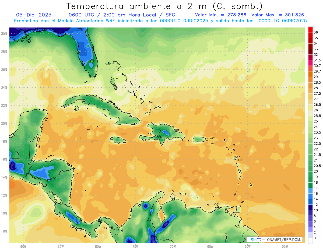Click the 20N latitude axis label
Image resolution: width=323 pixels, height=250 pixels.
(x=5, y=124)
